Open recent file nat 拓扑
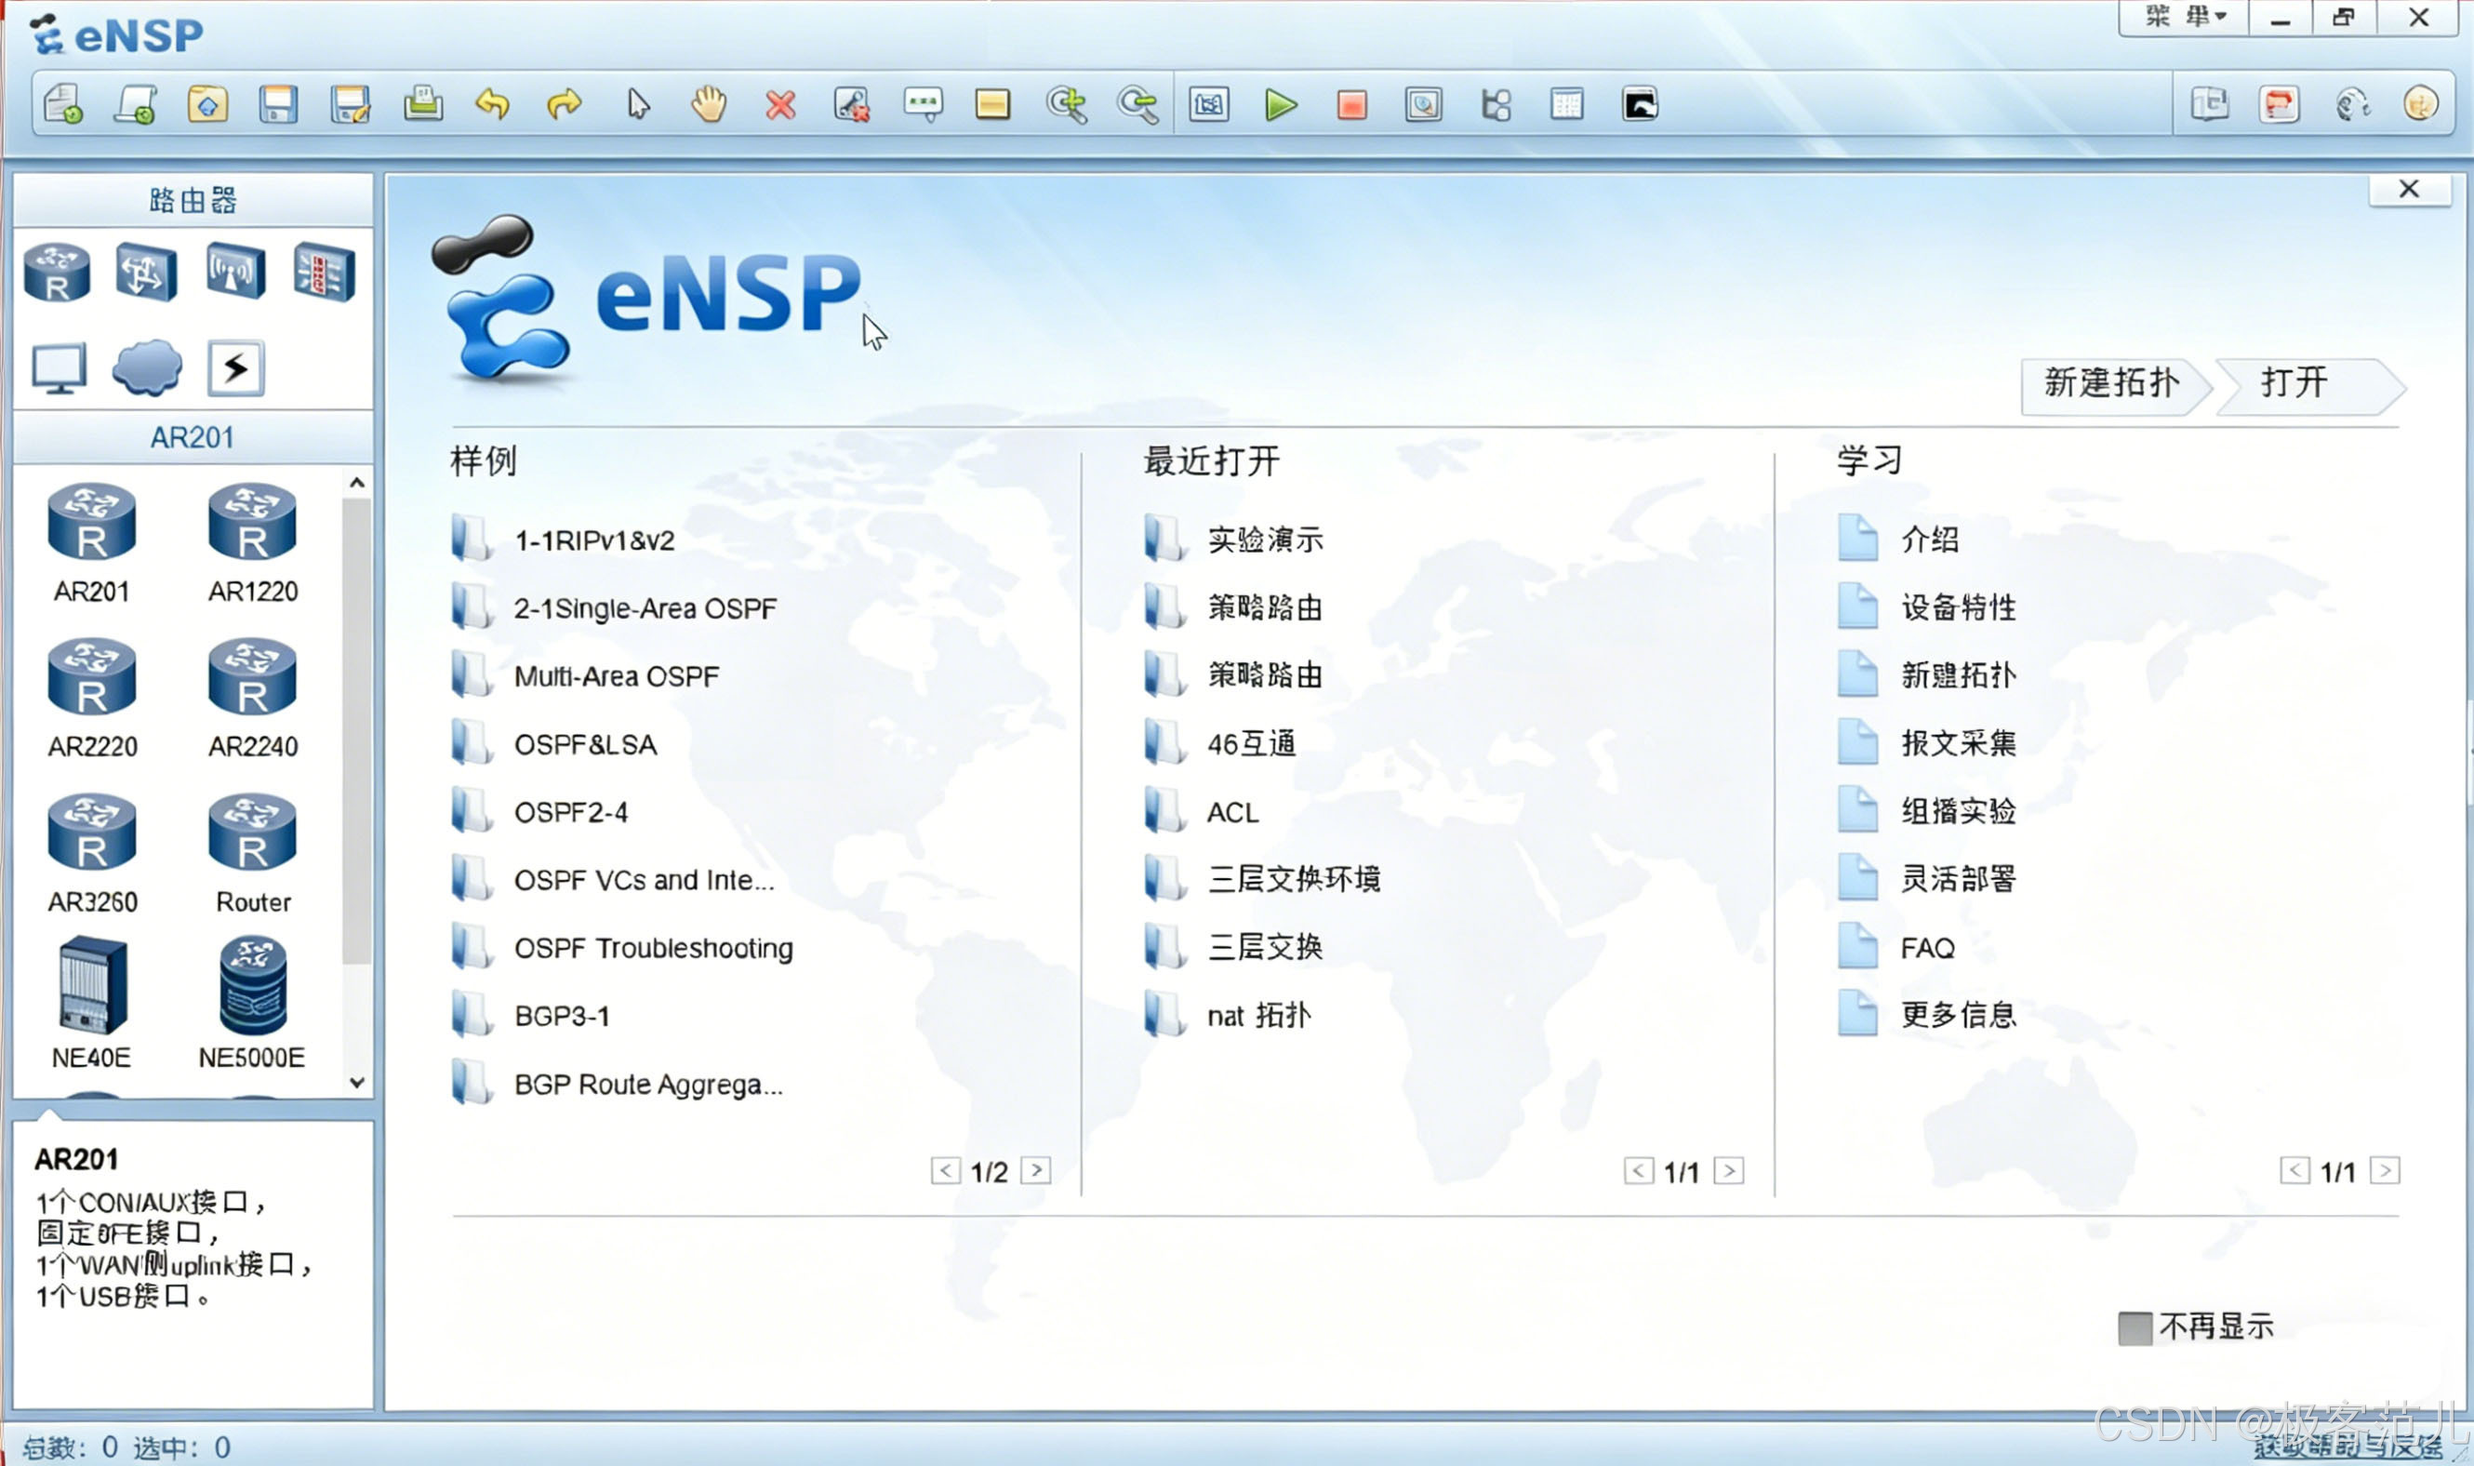 pos(1258,1016)
